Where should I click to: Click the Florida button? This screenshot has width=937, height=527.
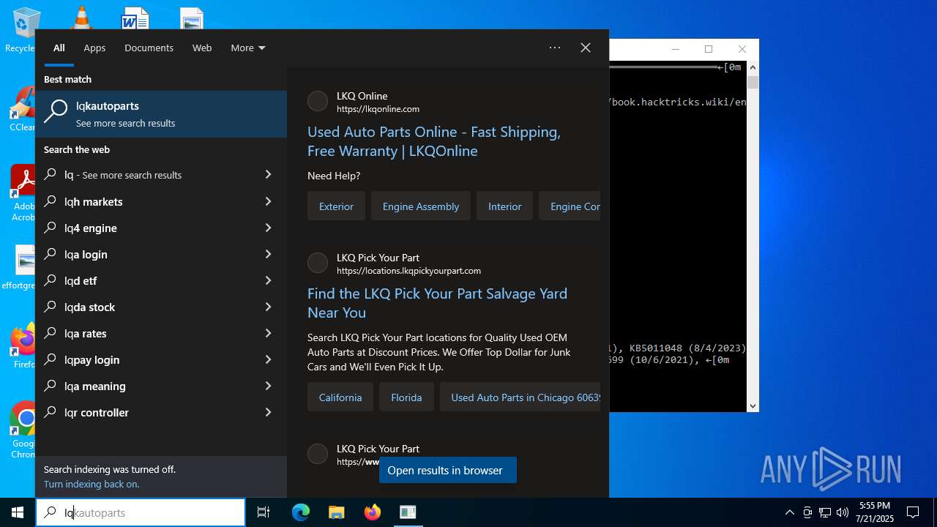tap(406, 397)
